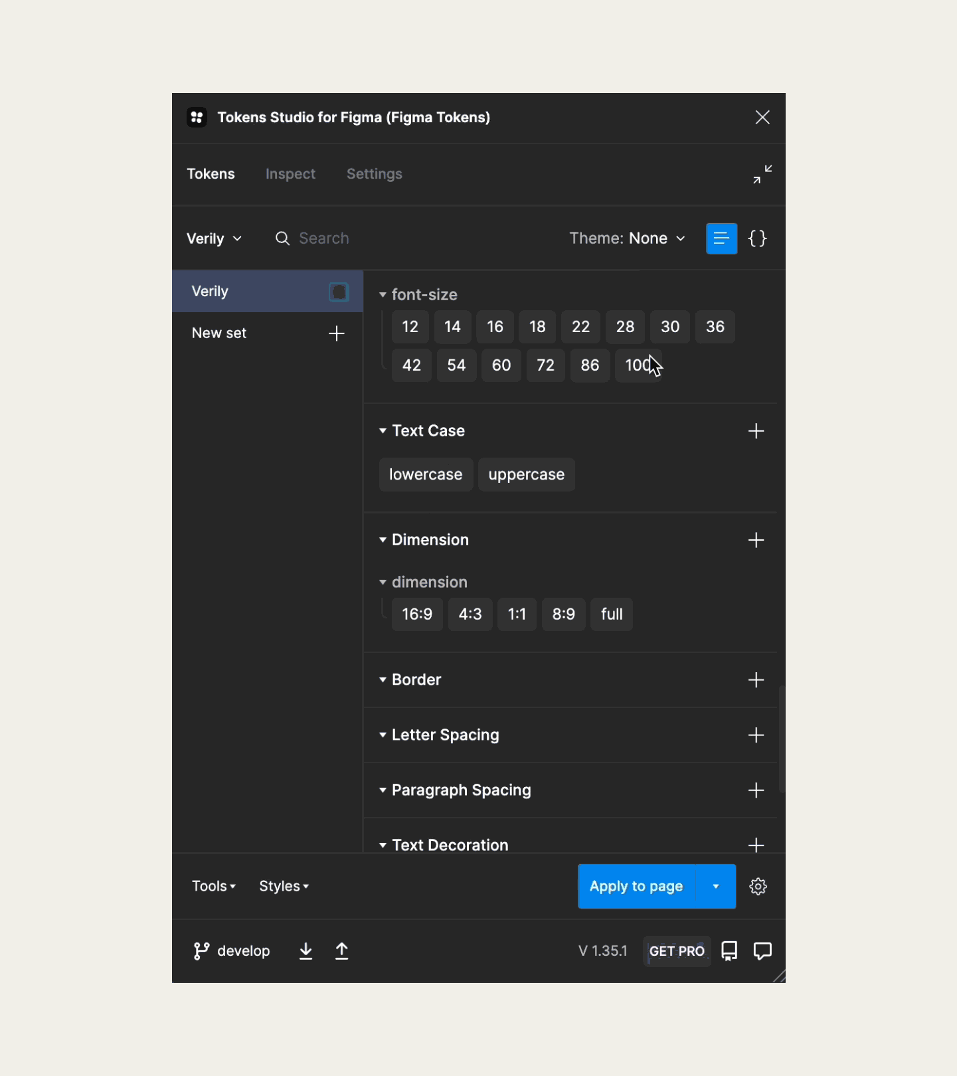
Task: Click the New set entry
Action: pos(219,333)
